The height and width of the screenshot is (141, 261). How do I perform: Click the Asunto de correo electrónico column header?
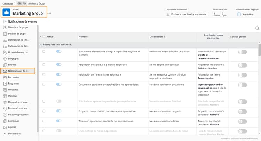[x=213, y=37]
